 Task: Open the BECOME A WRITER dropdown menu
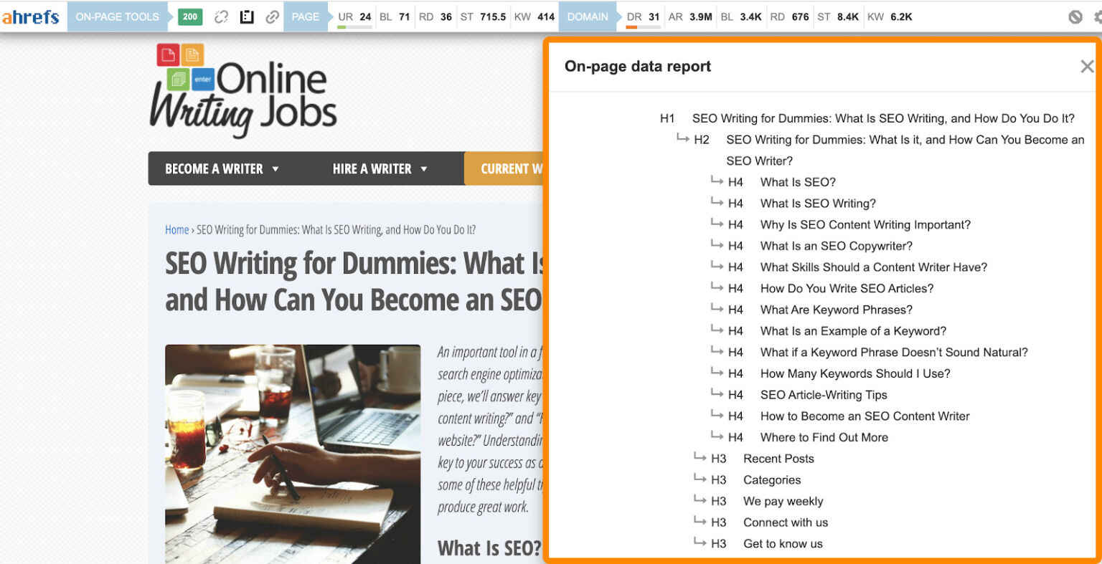pyautogui.click(x=220, y=168)
